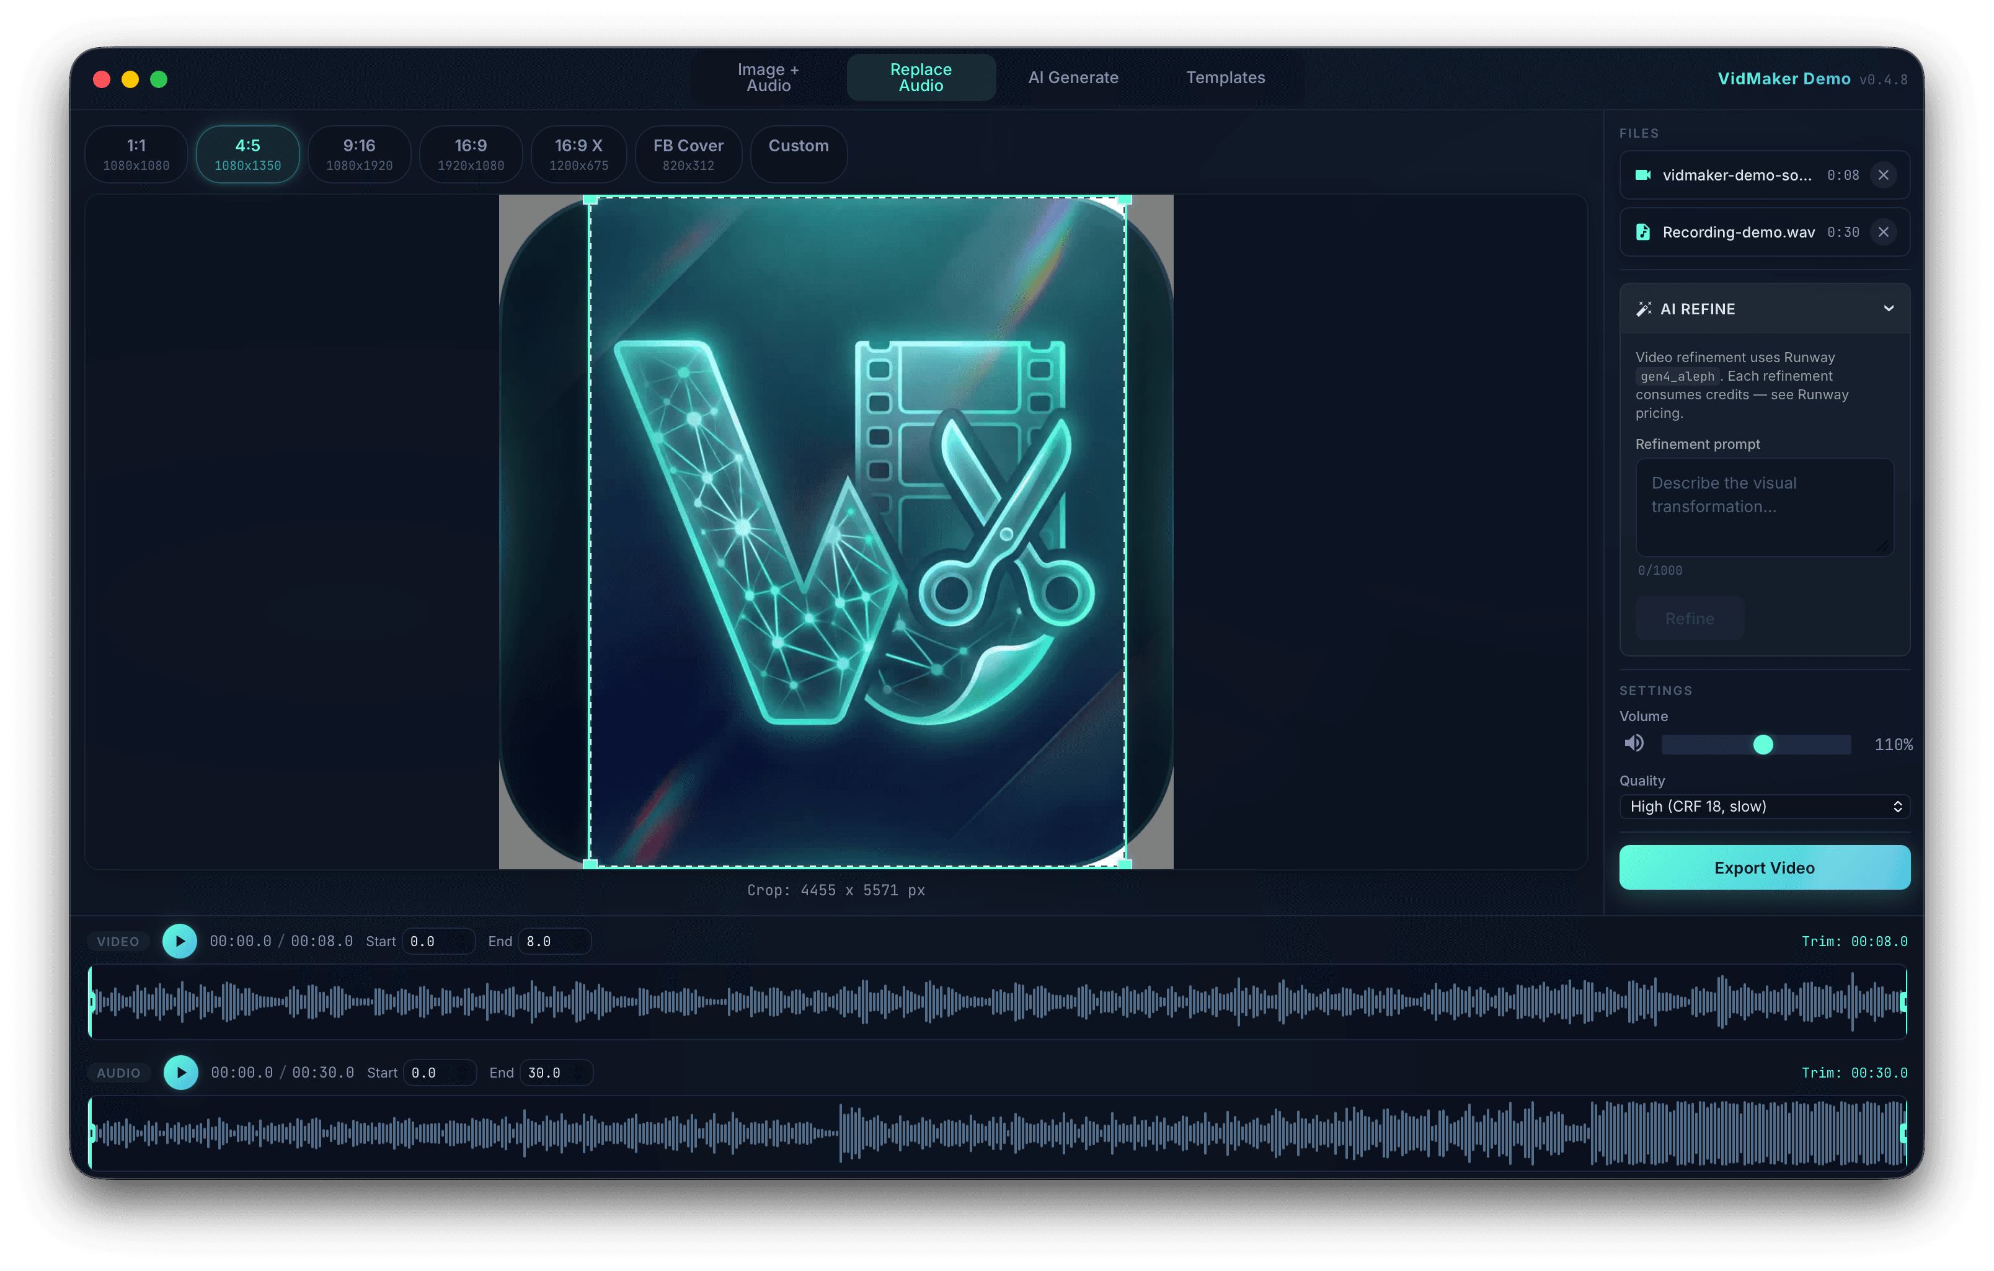Choose the 16:9 1920x1080 preset
This screenshot has width=1994, height=1271.
tap(471, 154)
